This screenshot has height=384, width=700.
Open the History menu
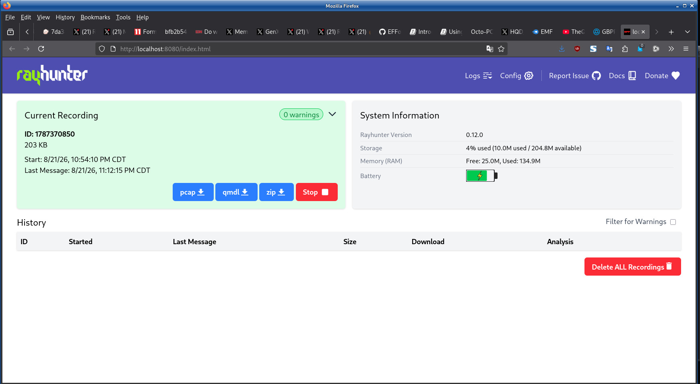[65, 17]
